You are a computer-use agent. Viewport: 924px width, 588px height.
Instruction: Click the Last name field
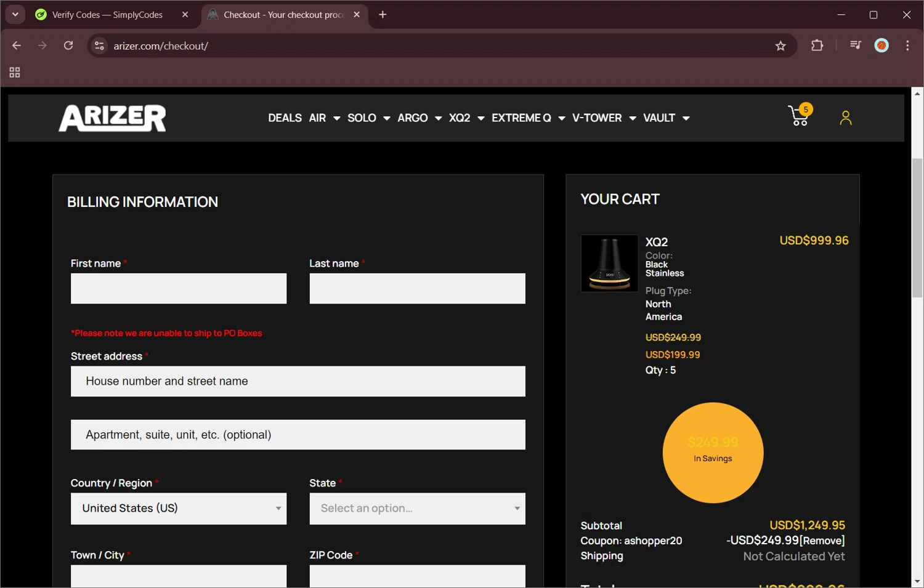click(417, 289)
